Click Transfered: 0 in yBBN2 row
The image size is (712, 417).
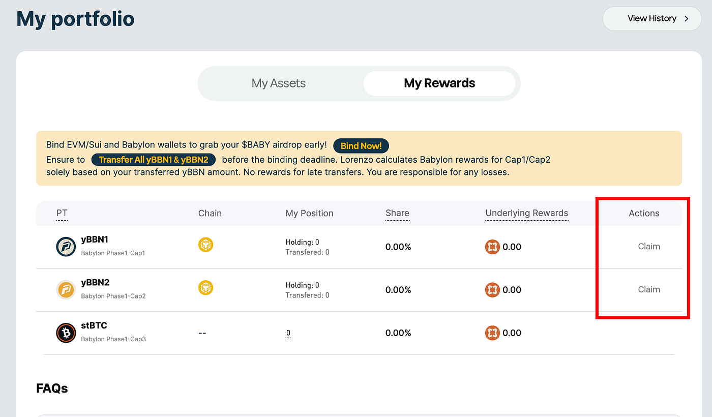[307, 295]
